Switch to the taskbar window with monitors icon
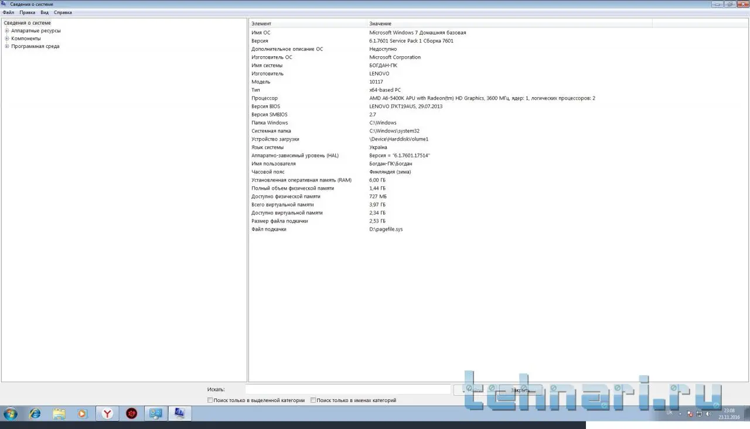 point(156,414)
